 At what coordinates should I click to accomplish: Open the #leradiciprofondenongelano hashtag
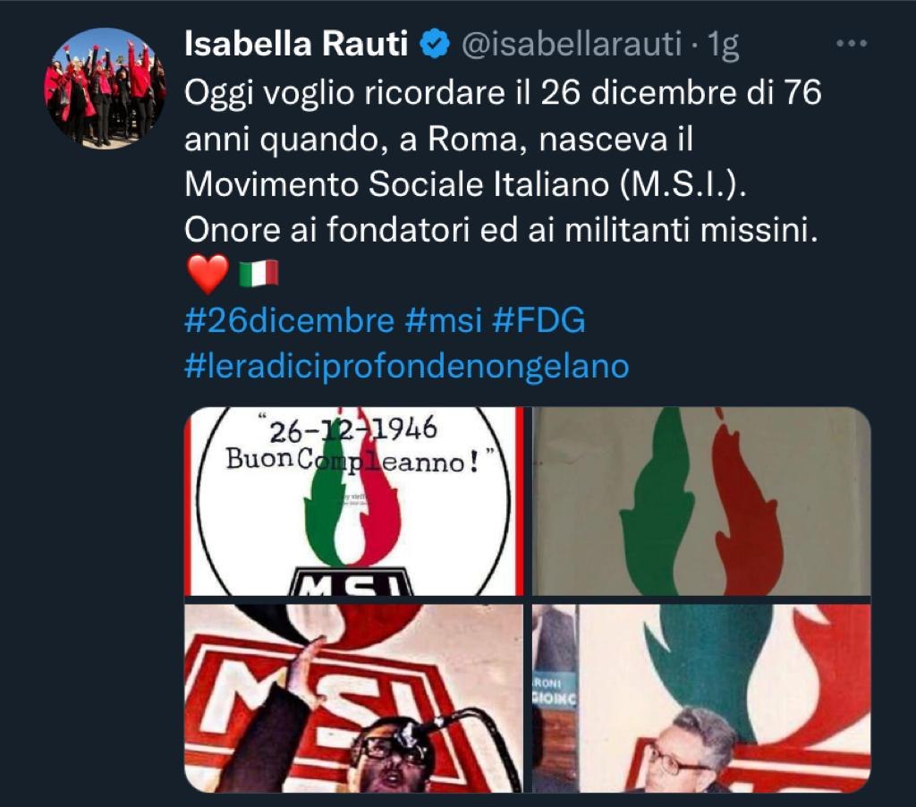click(407, 367)
